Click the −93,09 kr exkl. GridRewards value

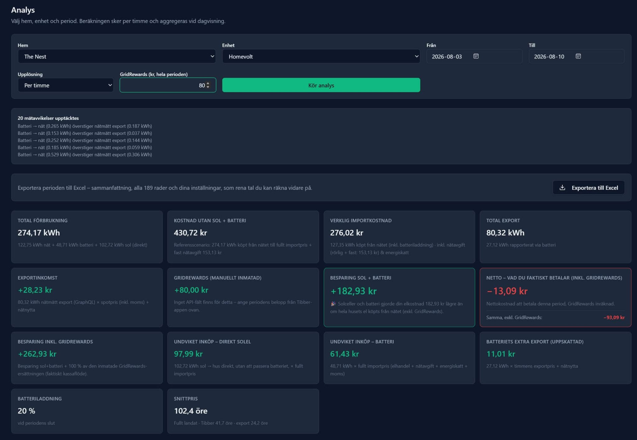click(x=614, y=317)
